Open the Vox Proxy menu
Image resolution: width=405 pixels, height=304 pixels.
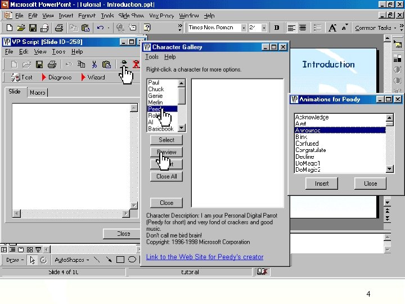(x=161, y=16)
